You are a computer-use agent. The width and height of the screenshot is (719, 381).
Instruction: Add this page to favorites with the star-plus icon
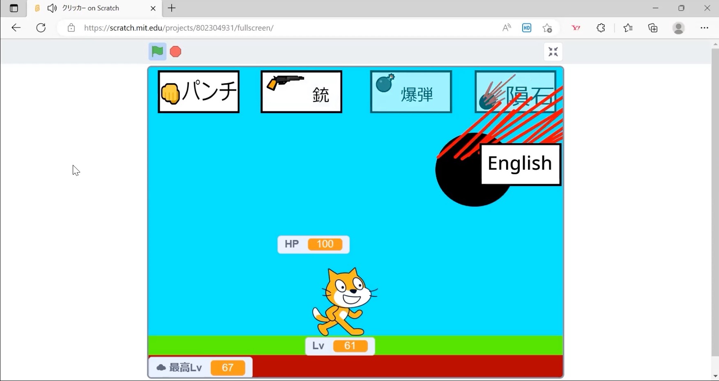click(x=547, y=28)
